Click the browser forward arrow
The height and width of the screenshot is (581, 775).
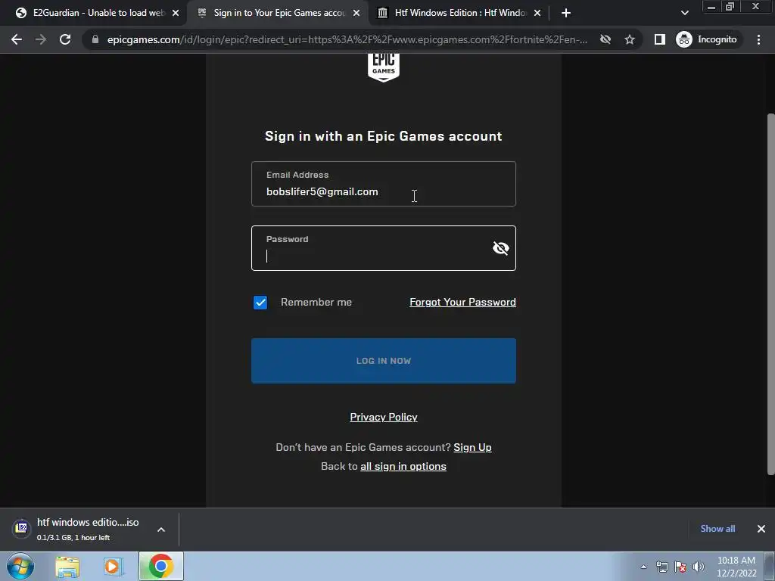pos(41,39)
